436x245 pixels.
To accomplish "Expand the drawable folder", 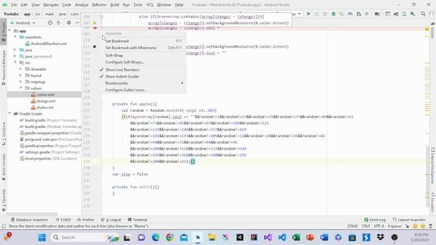I will click(x=21, y=69).
